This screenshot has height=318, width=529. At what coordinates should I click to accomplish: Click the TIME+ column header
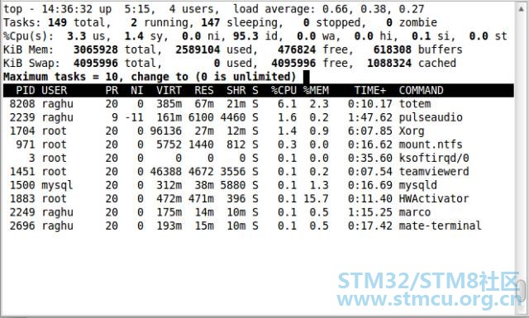(x=370, y=90)
